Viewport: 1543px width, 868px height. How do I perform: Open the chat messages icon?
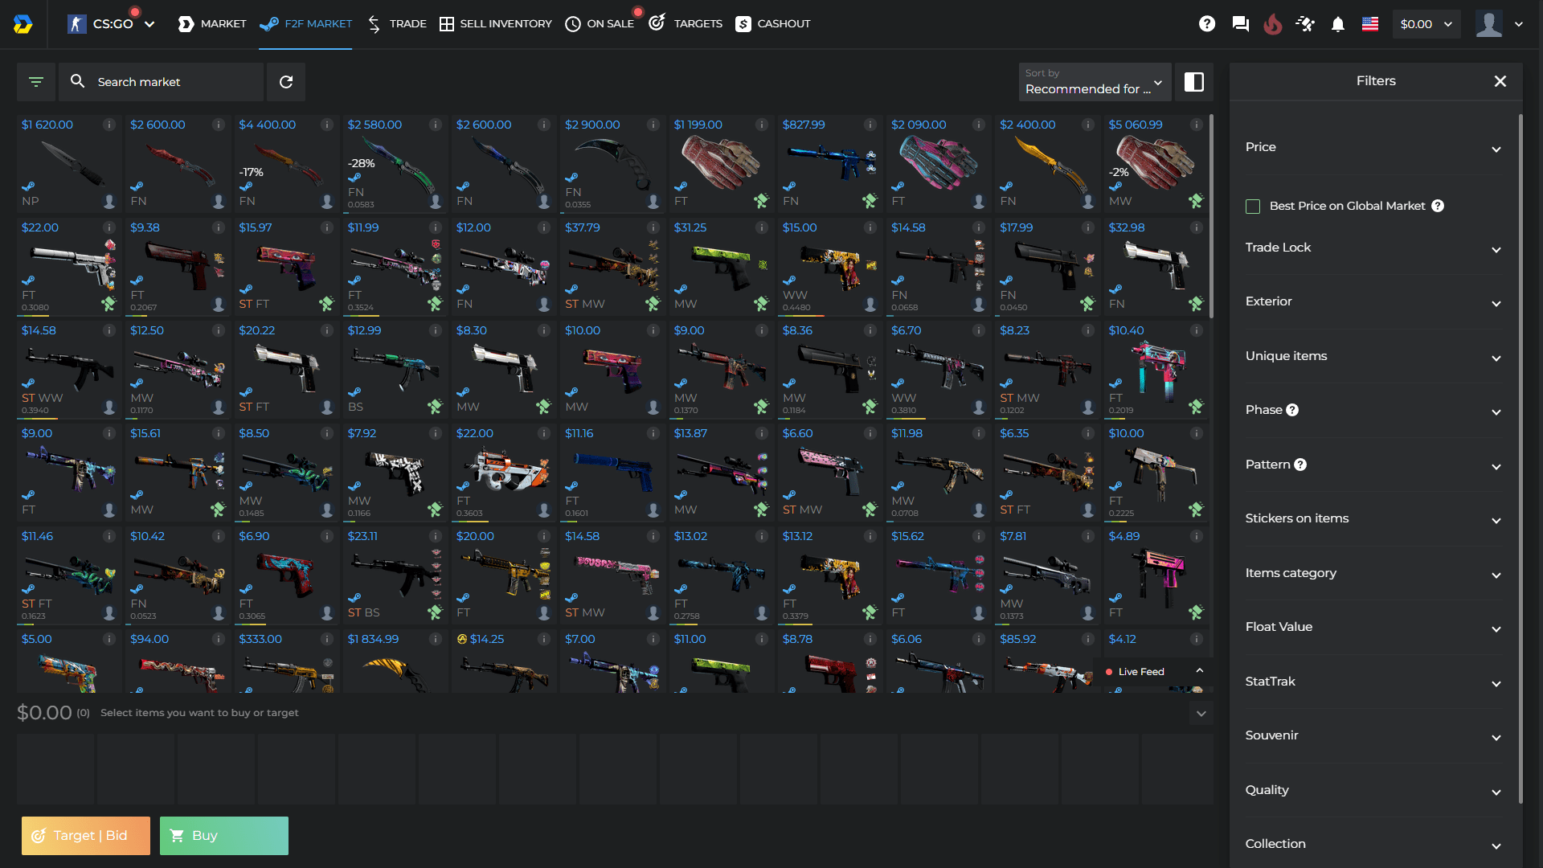click(x=1240, y=23)
